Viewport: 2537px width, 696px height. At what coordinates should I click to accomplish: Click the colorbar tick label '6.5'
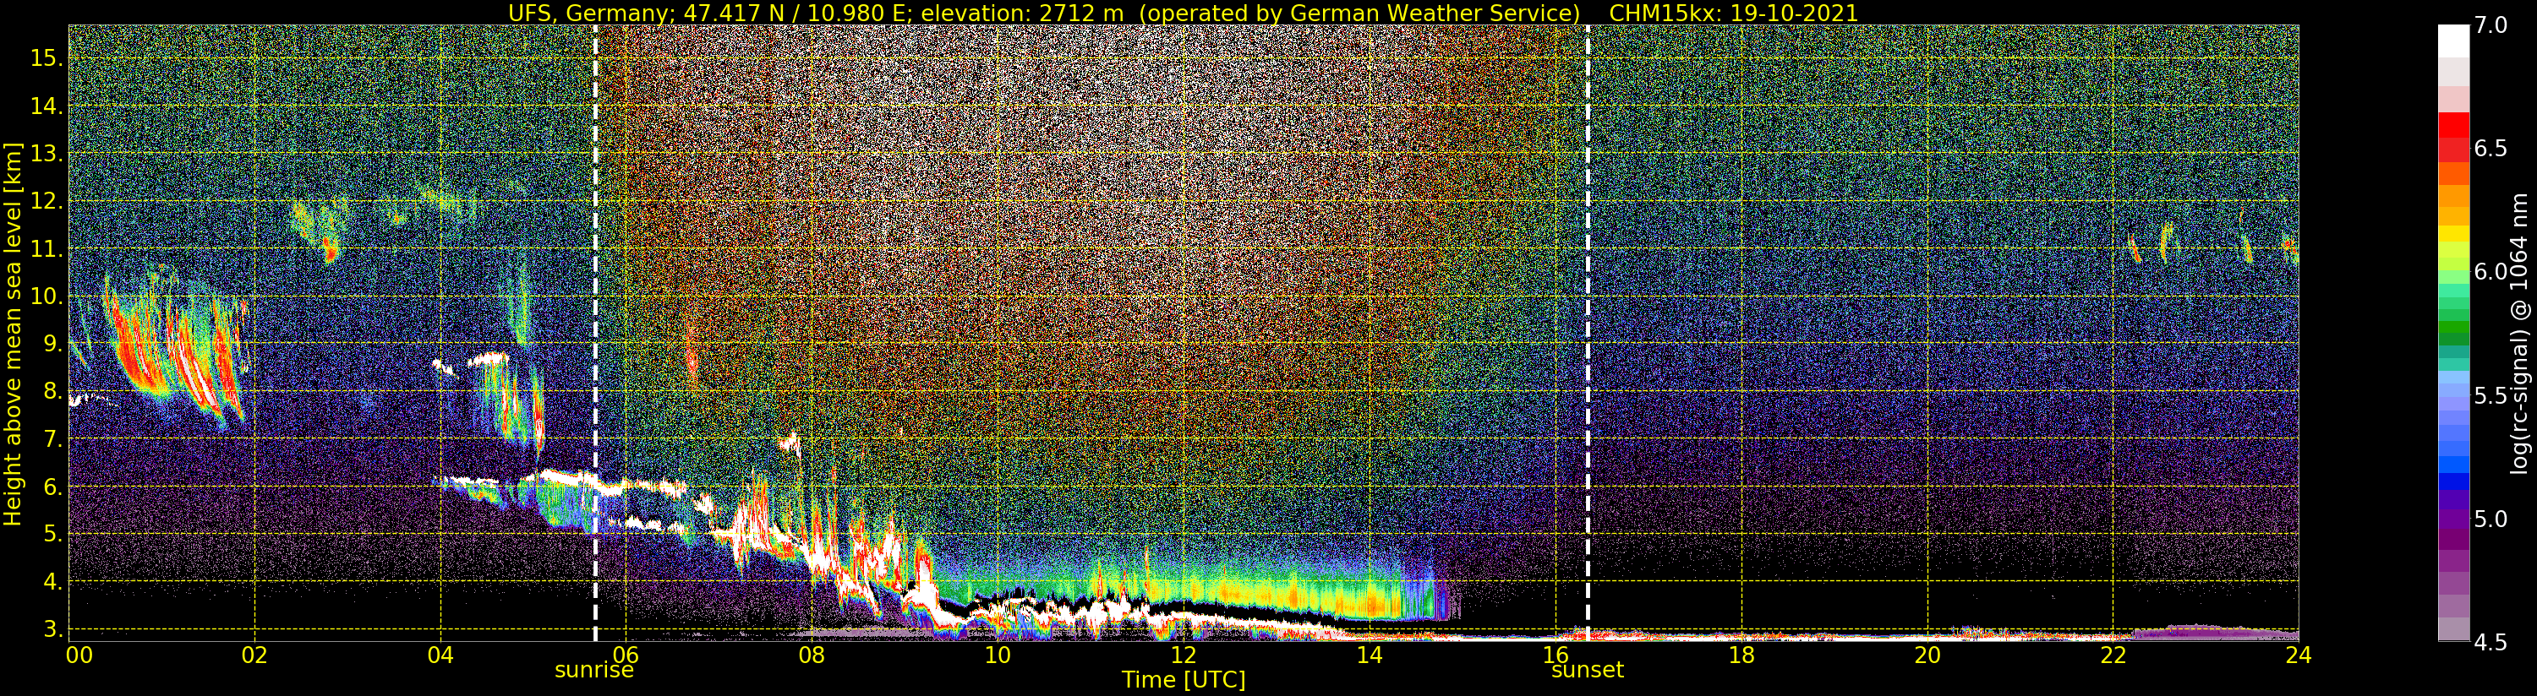click(x=2491, y=149)
